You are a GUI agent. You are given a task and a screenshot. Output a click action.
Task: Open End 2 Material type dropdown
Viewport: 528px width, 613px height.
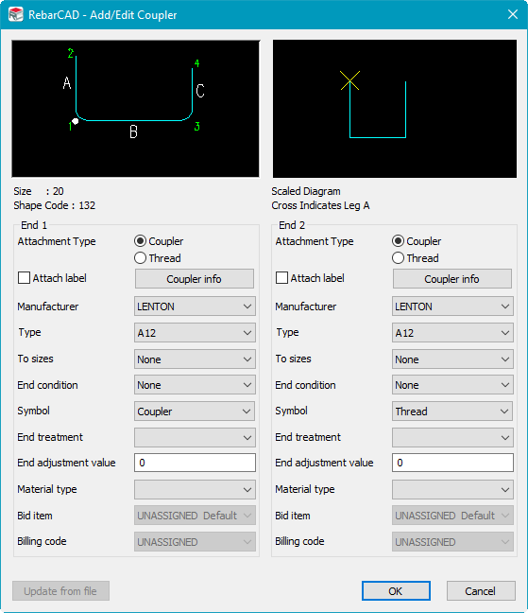click(452, 489)
